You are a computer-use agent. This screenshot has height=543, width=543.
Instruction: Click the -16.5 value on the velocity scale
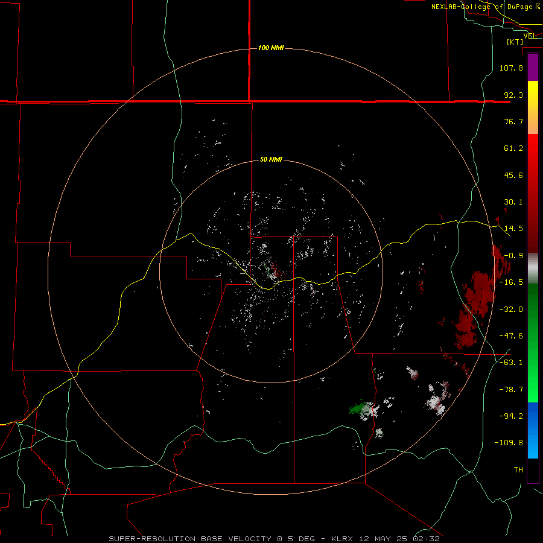[x=511, y=282]
